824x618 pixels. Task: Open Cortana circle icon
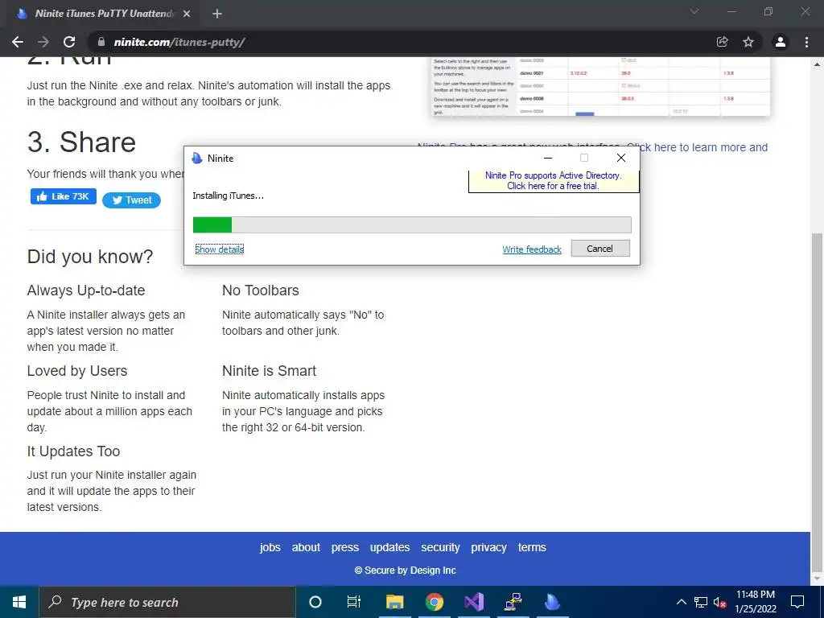coord(315,602)
